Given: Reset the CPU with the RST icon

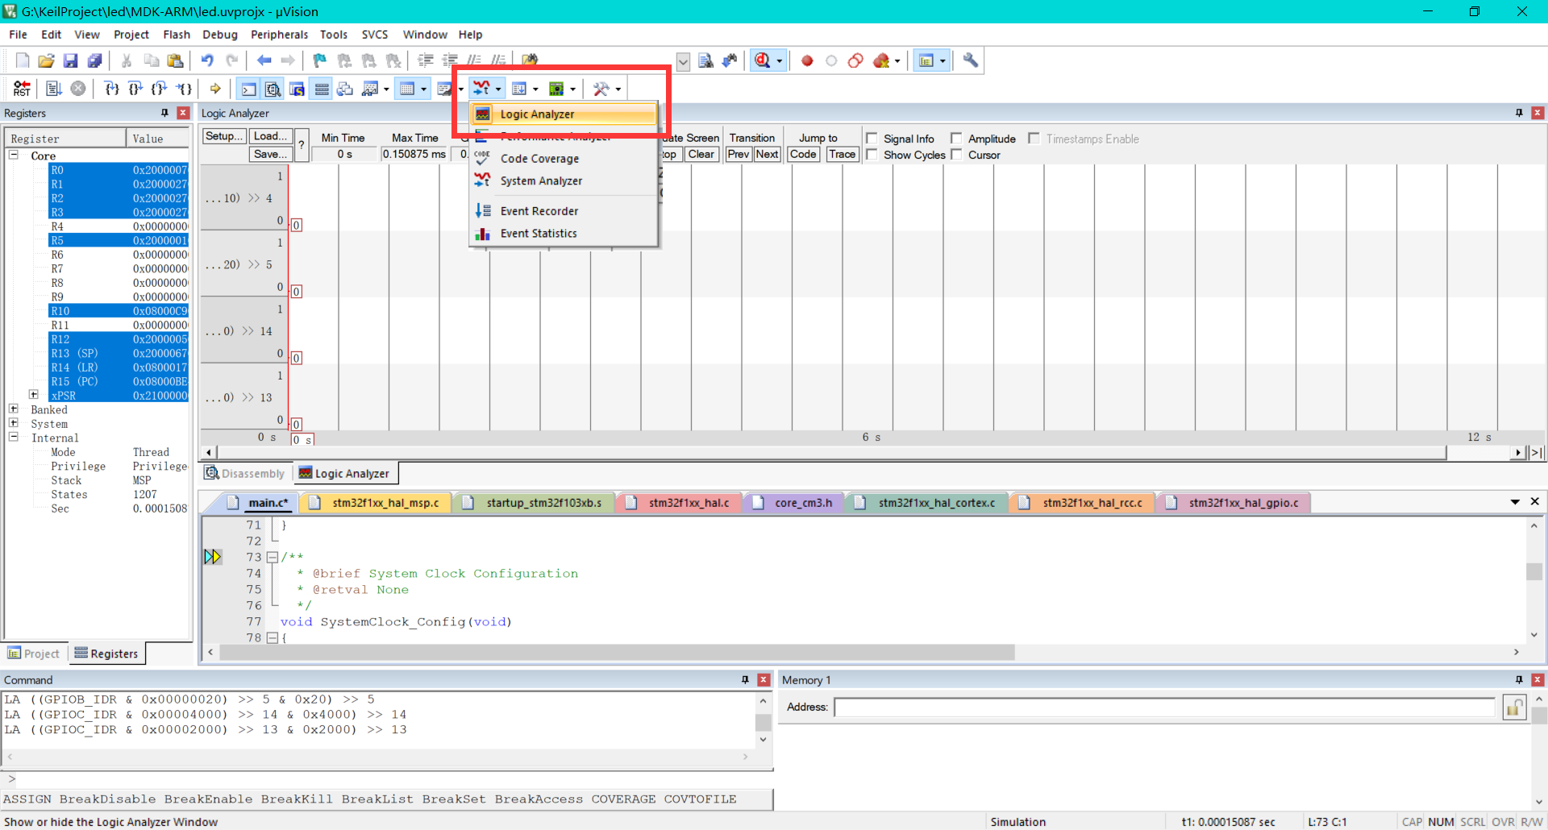Looking at the screenshot, I should [22, 89].
